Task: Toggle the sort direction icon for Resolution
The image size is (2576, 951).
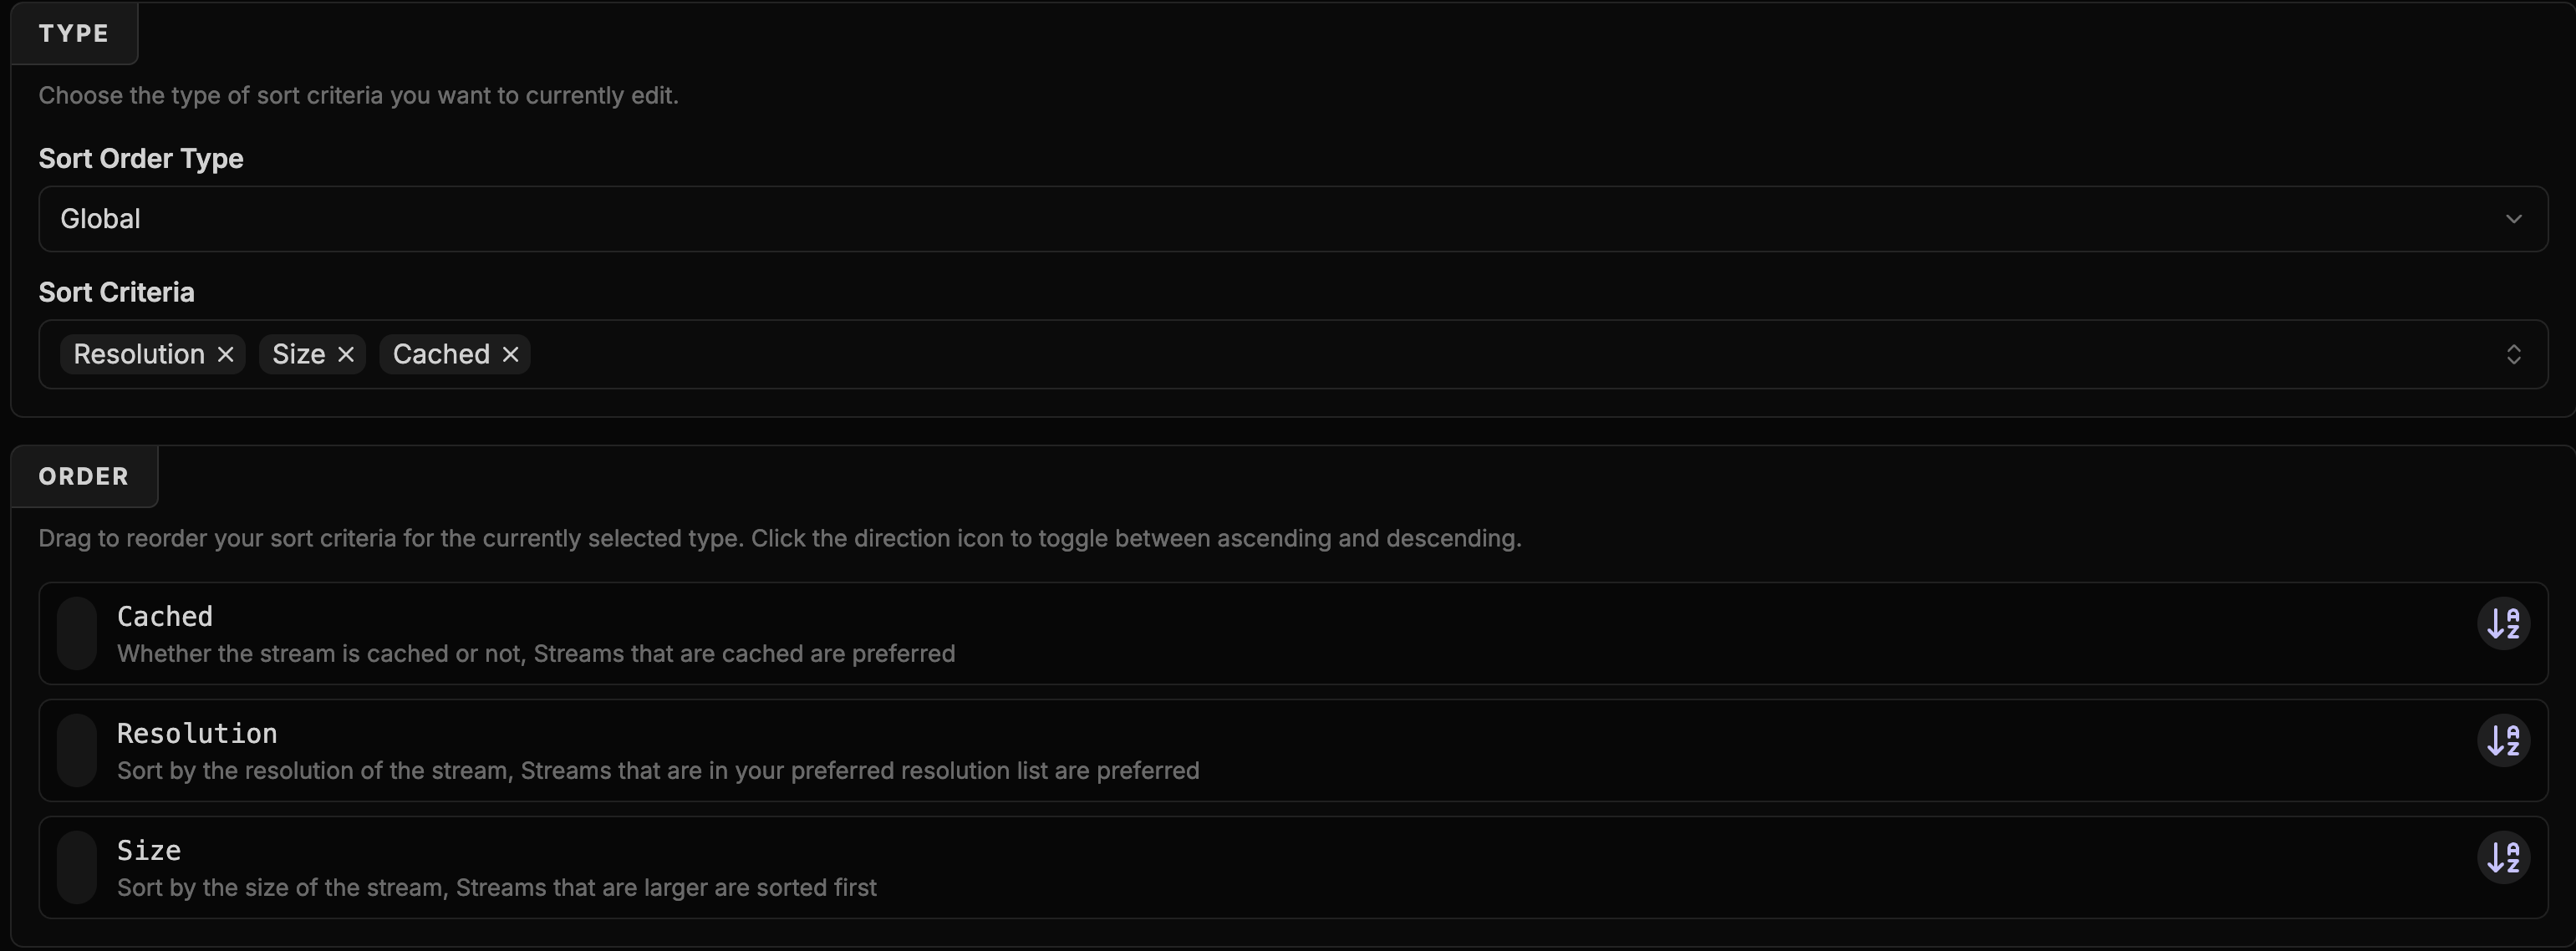Action: click(2503, 741)
